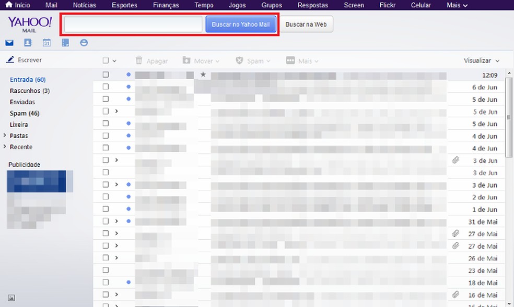Click the Yahoo Mail logo
The height and width of the screenshot is (307, 514).
pyautogui.click(x=29, y=24)
